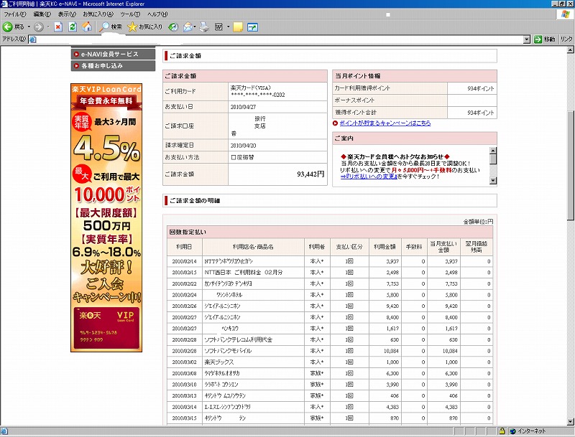Open the ツール(T) menu
575x437 pixels.
[x=130, y=14]
